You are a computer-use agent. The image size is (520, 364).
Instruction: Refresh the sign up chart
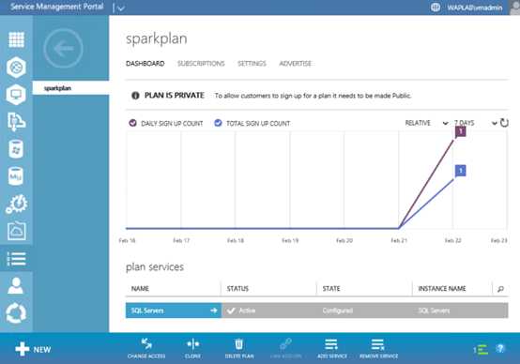[504, 123]
